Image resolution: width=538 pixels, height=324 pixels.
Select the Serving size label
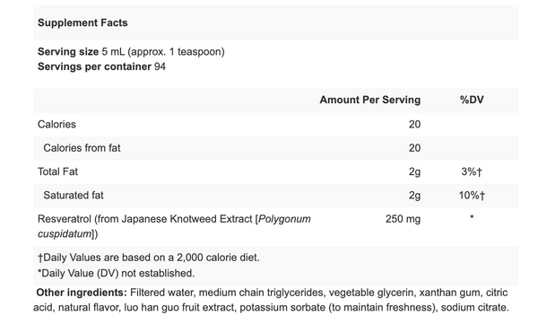point(68,51)
